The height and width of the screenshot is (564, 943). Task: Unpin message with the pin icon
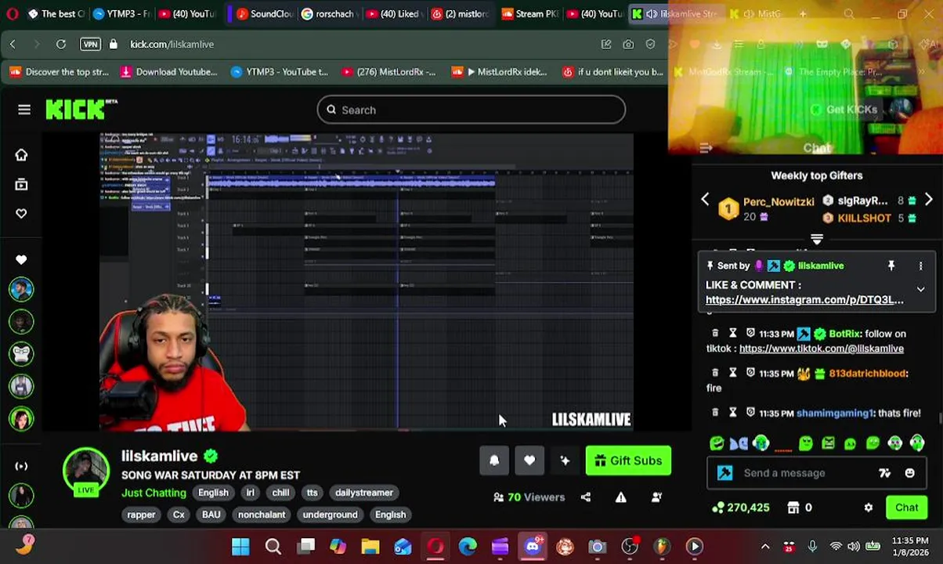click(891, 266)
